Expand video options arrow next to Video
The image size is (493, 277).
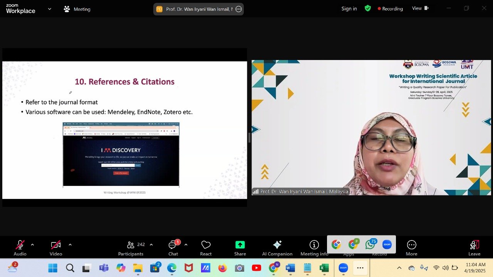[x=70, y=245]
